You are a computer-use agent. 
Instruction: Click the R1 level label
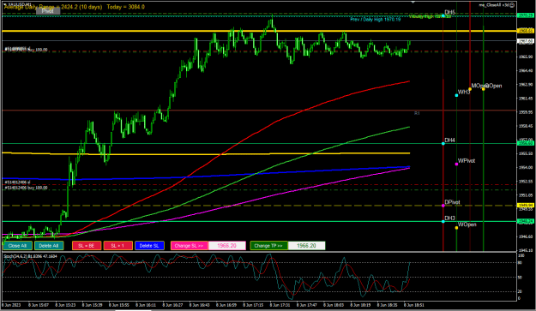pos(417,113)
